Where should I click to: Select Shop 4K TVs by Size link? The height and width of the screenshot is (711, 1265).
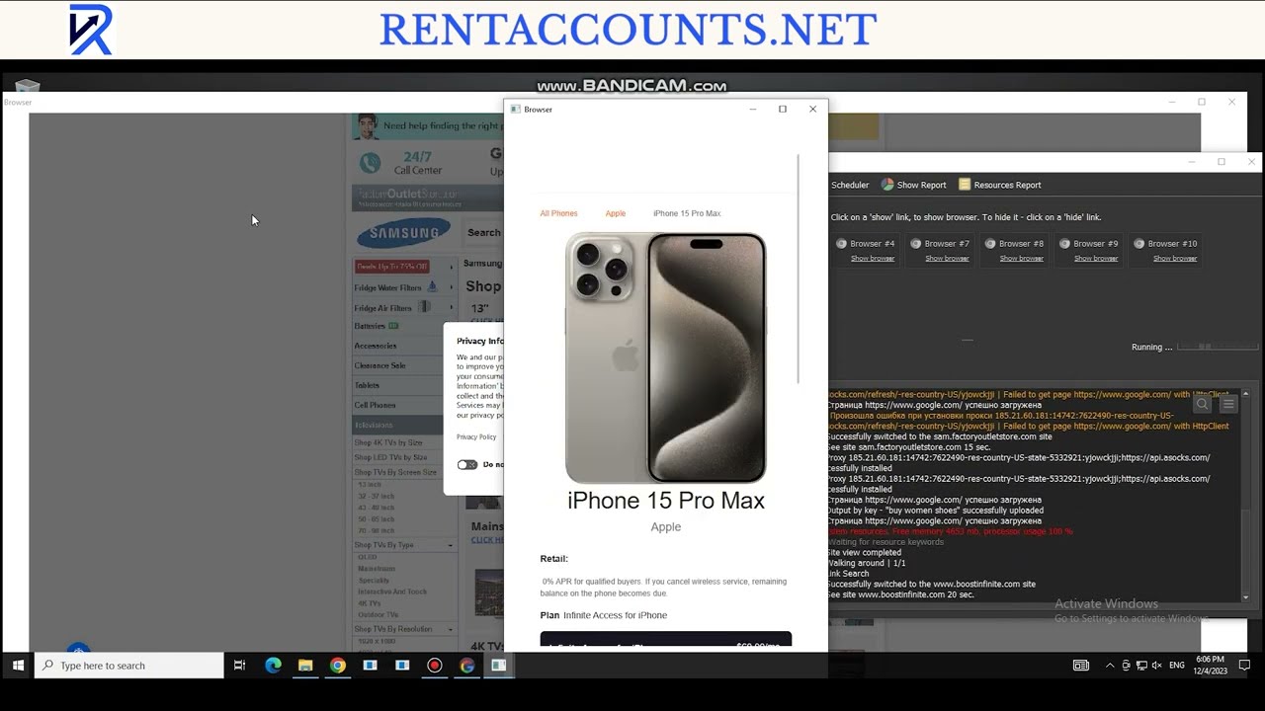tap(388, 442)
